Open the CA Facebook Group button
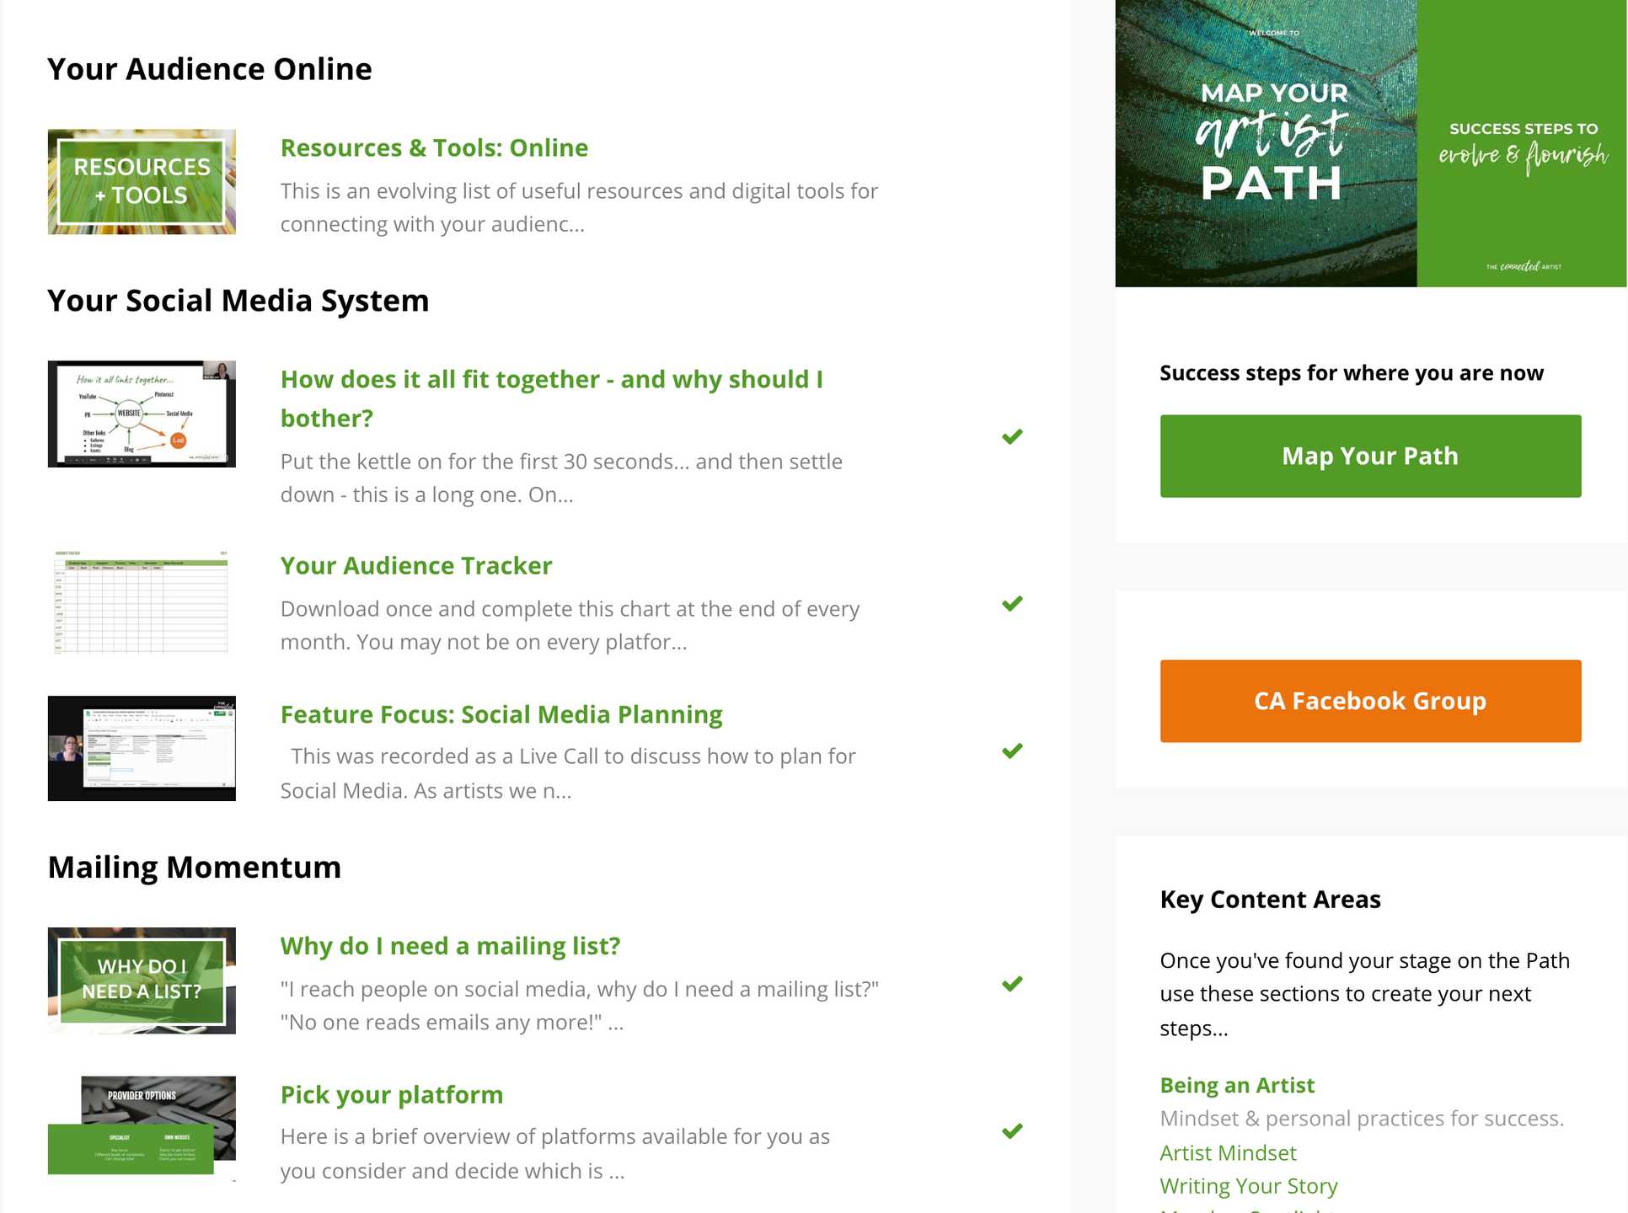 pos(1369,701)
